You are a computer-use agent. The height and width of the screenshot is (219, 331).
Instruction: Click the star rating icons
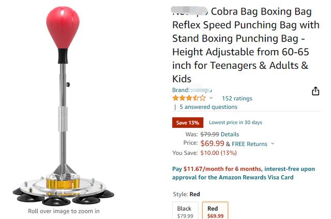click(x=189, y=98)
